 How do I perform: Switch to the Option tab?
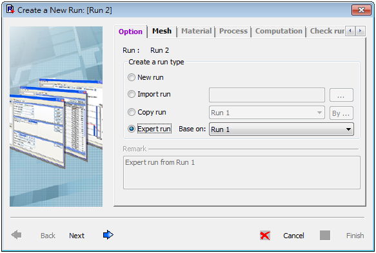pos(130,32)
